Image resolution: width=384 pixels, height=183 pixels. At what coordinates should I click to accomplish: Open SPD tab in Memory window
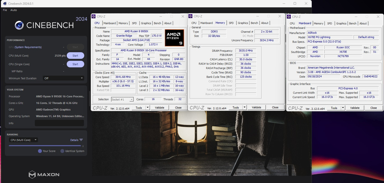point(231,23)
